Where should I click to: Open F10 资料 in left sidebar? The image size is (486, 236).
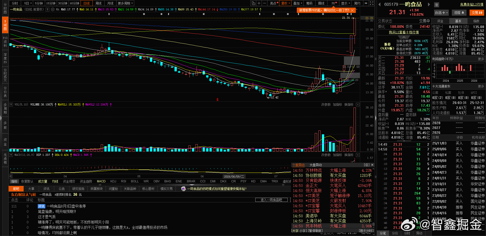click(5, 42)
